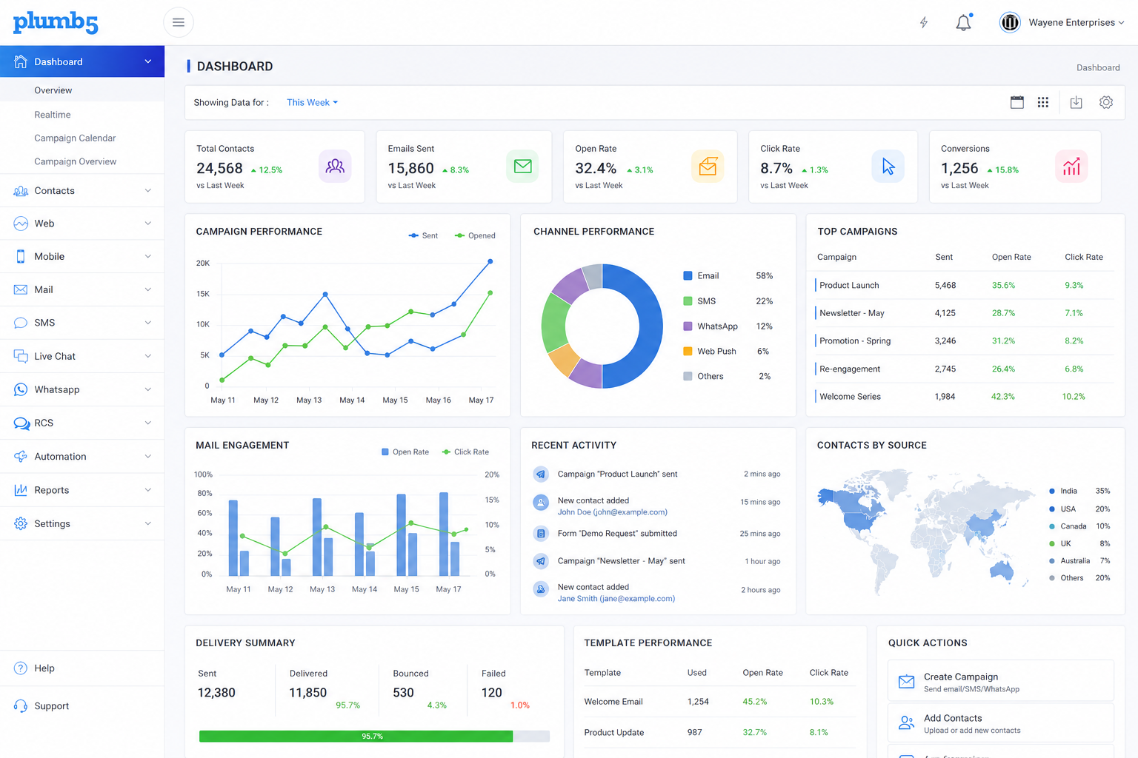Click the Dashboard breadcrumb at top right

[1098, 67]
